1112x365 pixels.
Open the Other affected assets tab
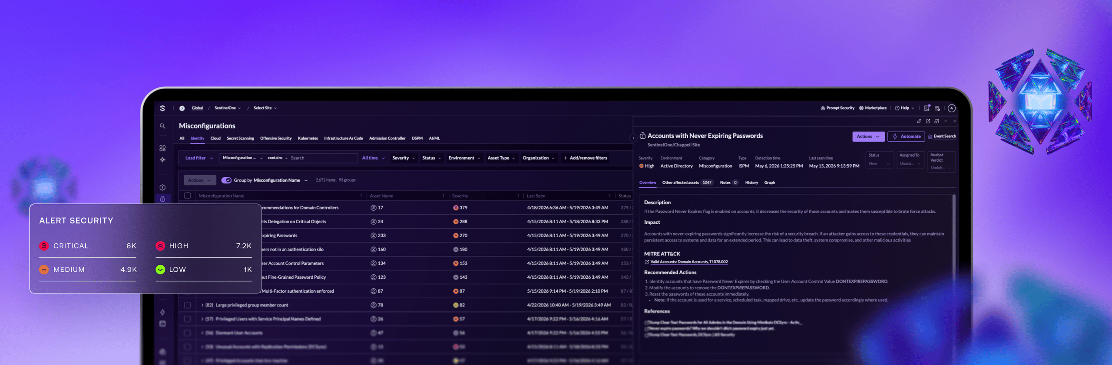point(688,182)
